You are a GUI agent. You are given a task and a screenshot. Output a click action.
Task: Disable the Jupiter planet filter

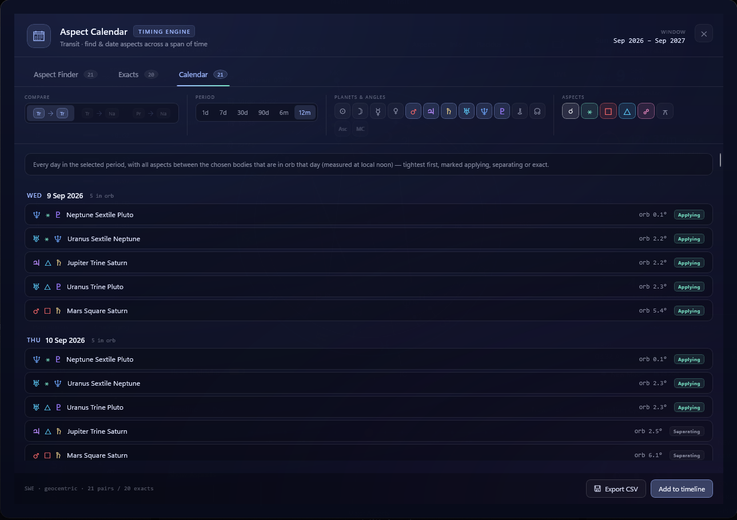pos(431,112)
